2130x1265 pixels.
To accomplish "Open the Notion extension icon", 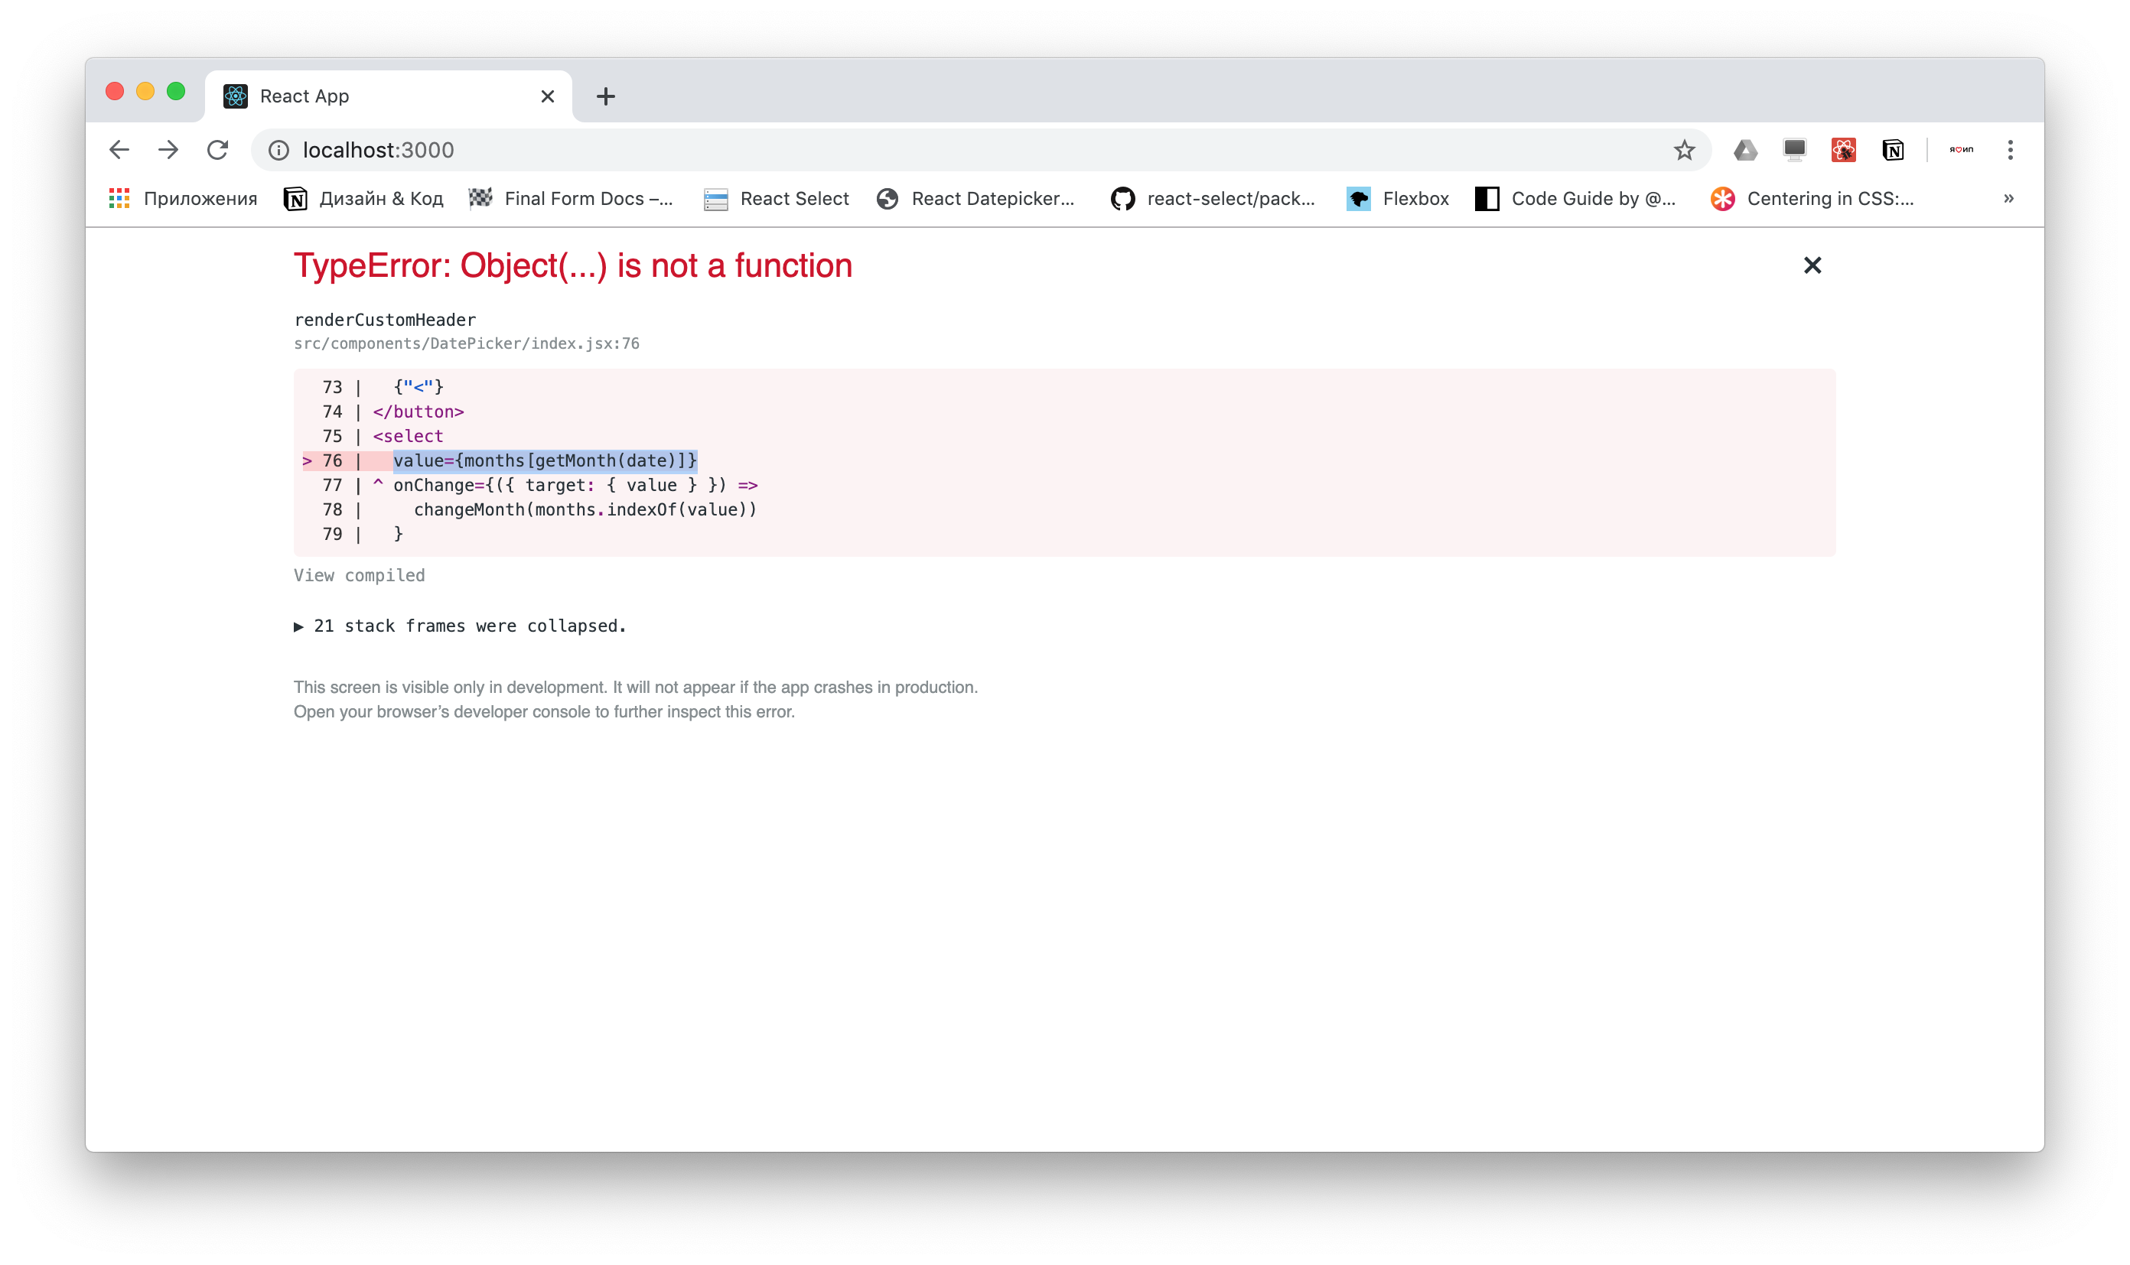I will point(1893,150).
